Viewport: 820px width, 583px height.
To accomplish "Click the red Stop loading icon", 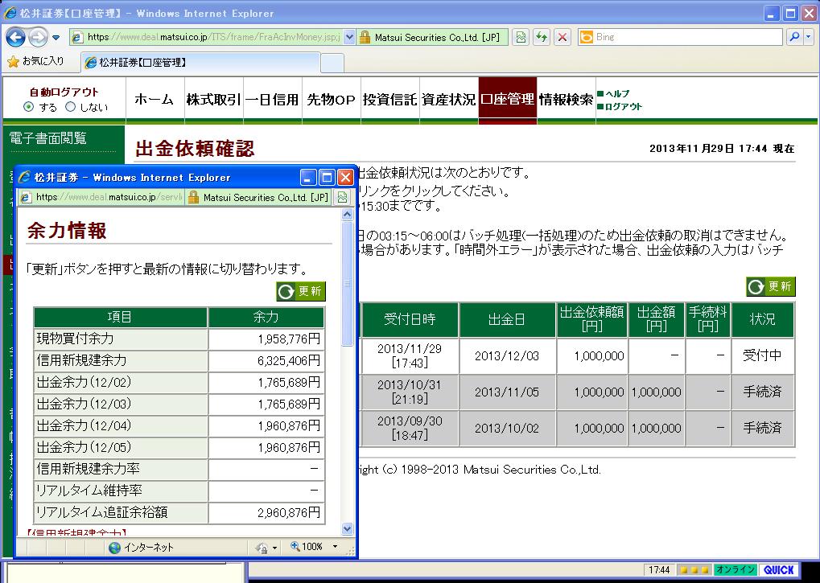I will point(562,37).
